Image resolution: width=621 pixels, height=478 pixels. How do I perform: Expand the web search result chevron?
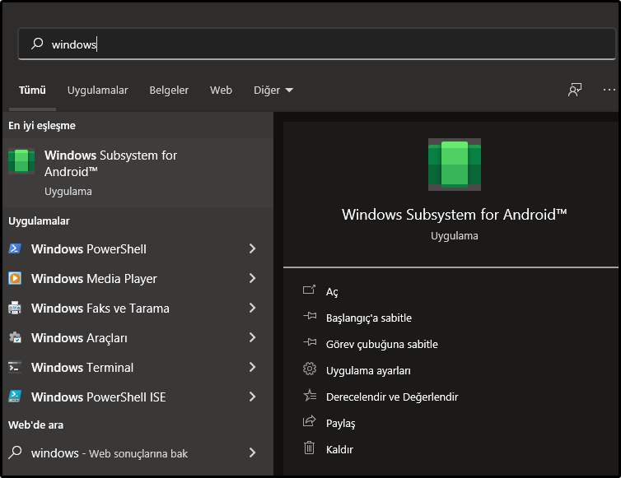pyautogui.click(x=252, y=453)
